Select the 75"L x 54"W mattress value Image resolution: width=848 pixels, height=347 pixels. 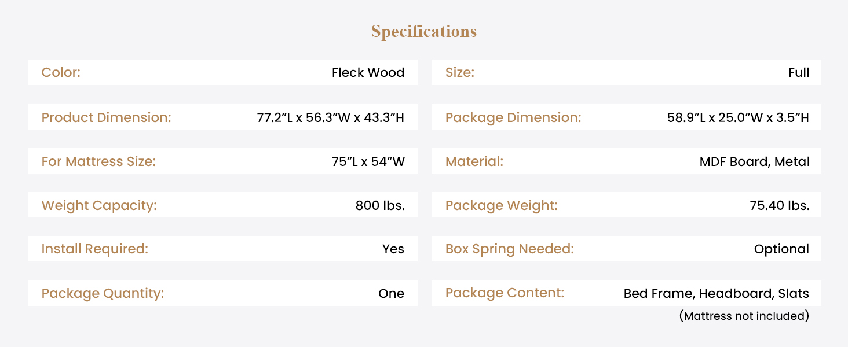[368, 161]
